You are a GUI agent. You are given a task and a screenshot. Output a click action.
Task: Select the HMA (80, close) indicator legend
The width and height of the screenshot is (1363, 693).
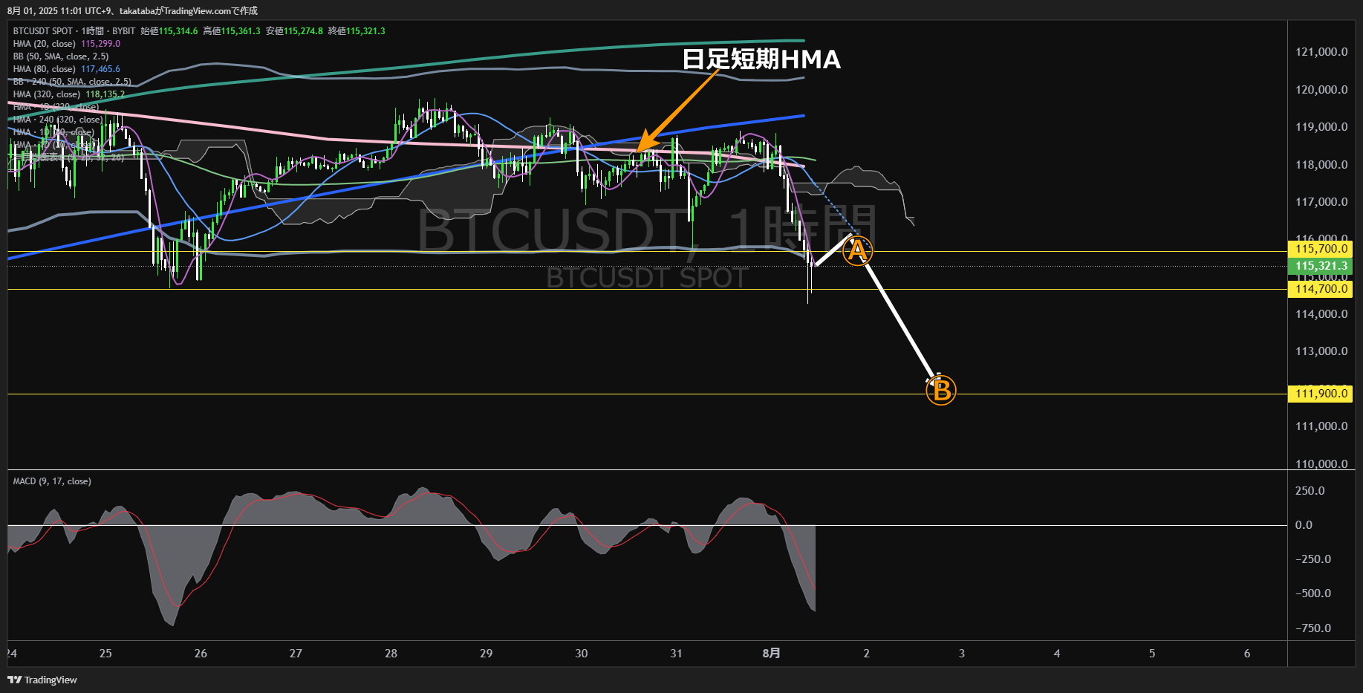pyautogui.click(x=45, y=69)
